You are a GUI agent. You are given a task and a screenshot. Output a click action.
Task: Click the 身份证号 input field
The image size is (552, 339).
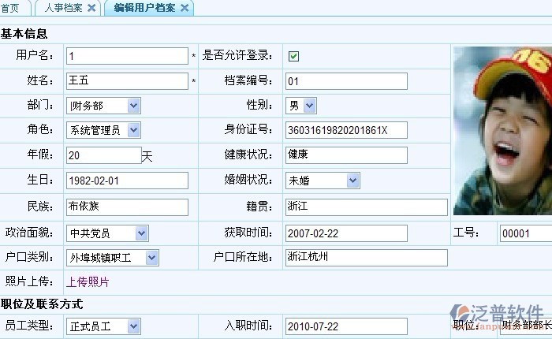346,130
